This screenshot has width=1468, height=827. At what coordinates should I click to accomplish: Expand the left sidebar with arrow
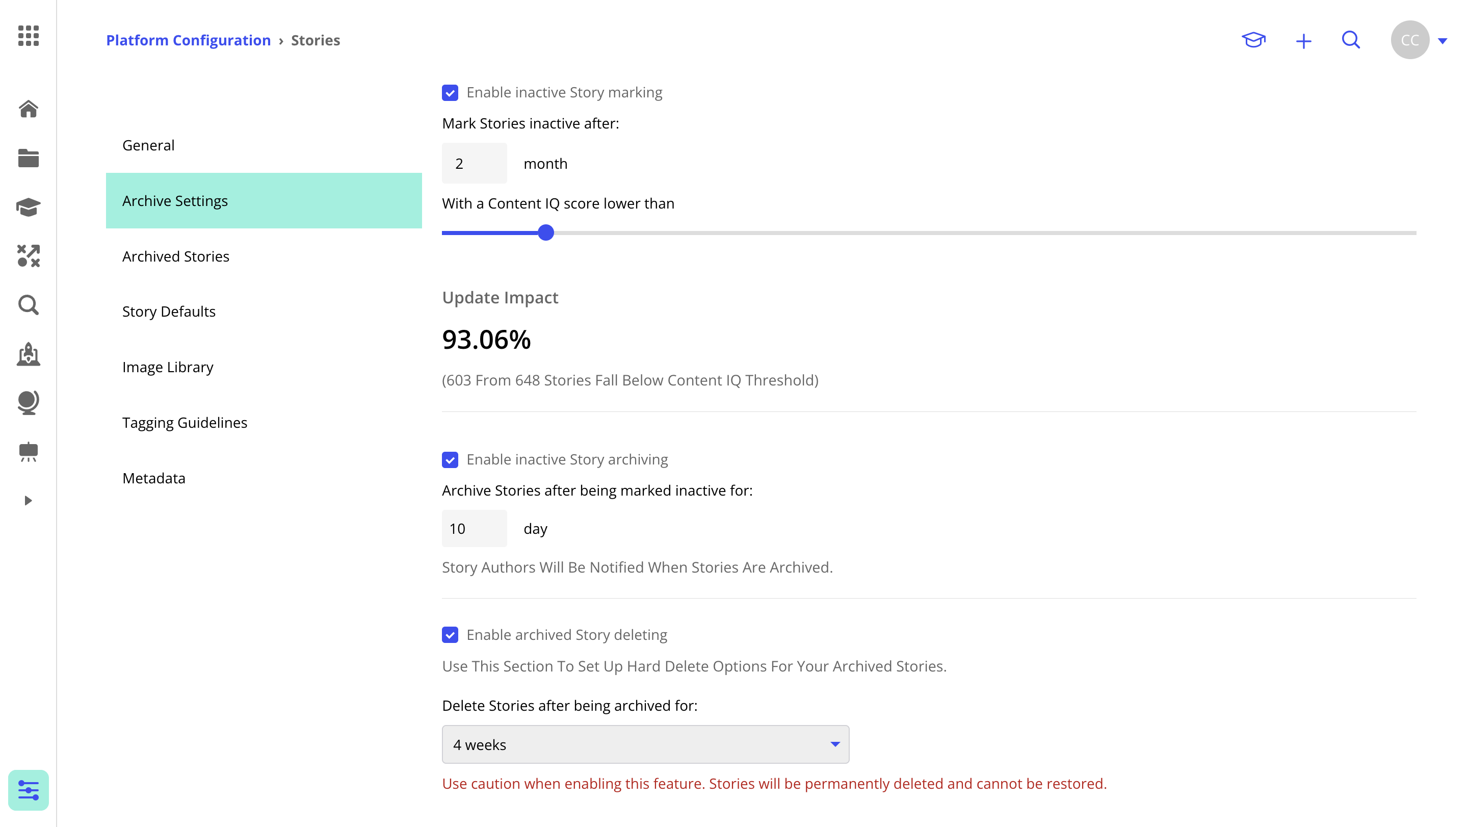coord(28,500)
